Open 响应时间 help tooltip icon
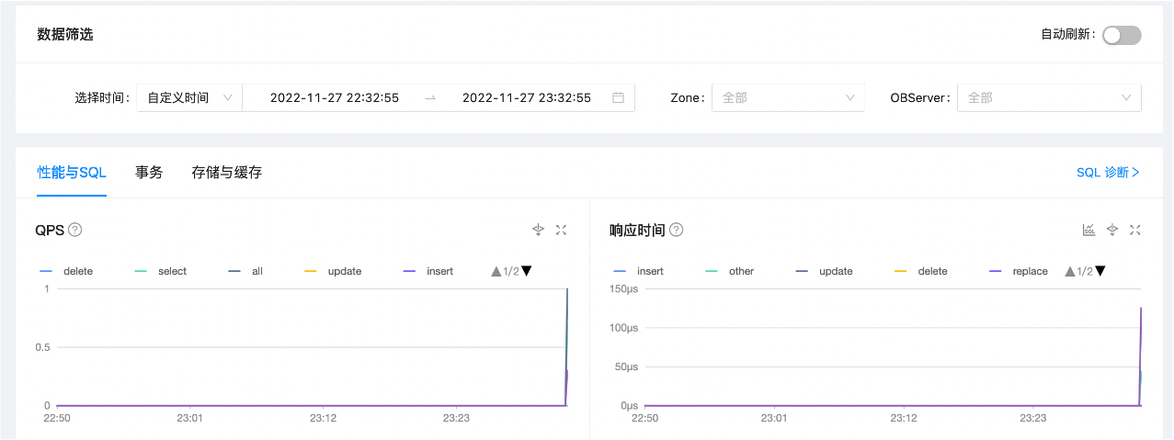1174x440 pixels. (676, 230)
